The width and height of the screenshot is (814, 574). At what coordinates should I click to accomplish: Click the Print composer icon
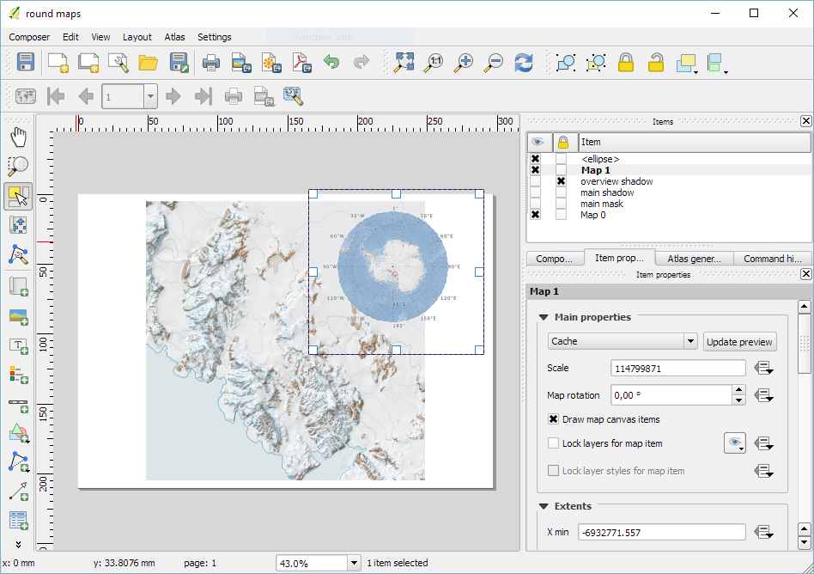tap(211, 62)
